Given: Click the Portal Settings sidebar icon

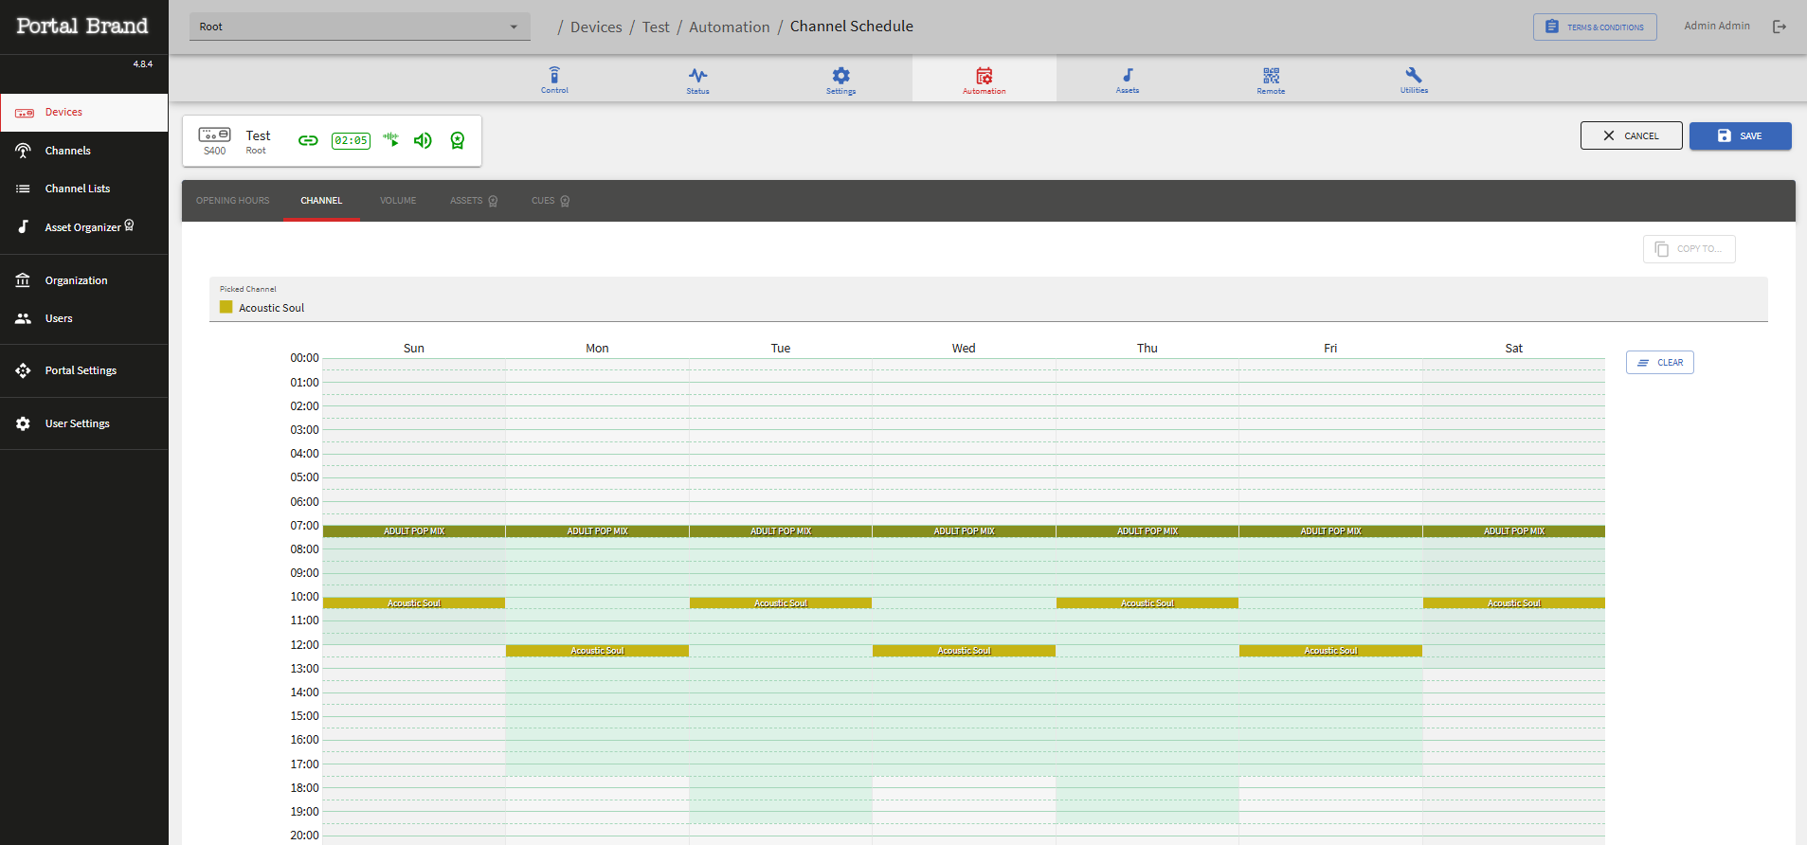Looking at the screenshot, I should pyautogui.click(x=24, y=370).
